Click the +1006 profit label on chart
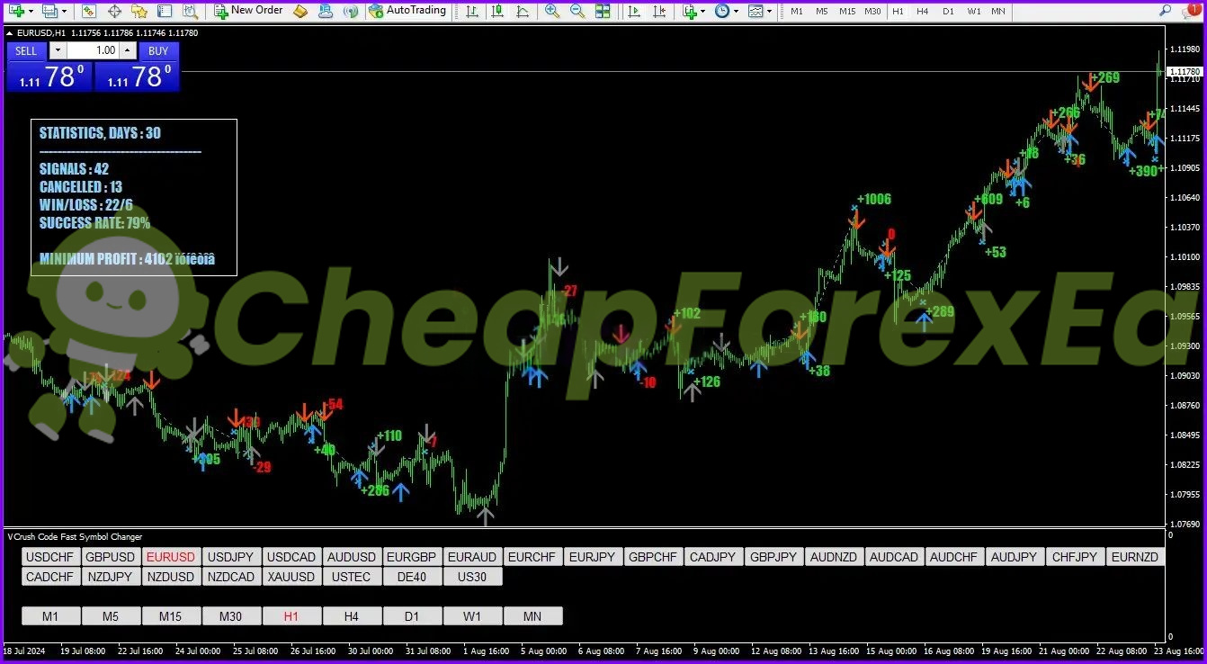The image size is (1207, 664). (x=873, y=200)
